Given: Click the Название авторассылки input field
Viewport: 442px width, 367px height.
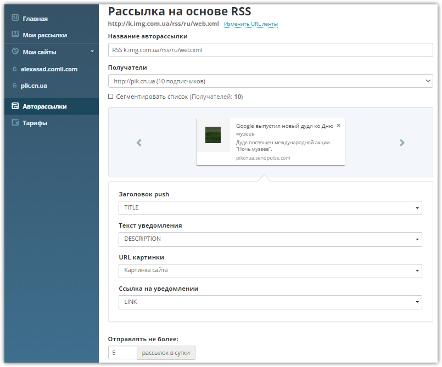Looking at the screenshot, I should click(x=271, y=50).
